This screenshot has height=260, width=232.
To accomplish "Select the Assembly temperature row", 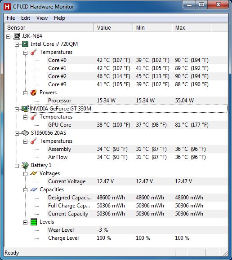I will (x=137, y=149).
